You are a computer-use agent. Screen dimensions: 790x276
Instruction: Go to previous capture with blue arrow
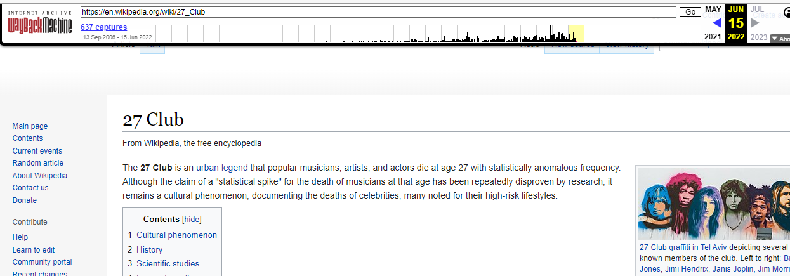(x=717, y=23)
